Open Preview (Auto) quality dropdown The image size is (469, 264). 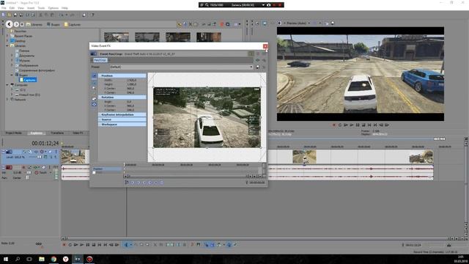[309, 23]
